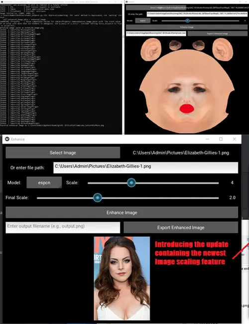
Task: Click Select Image in the front Enhance window
Action: click(63, 153)
